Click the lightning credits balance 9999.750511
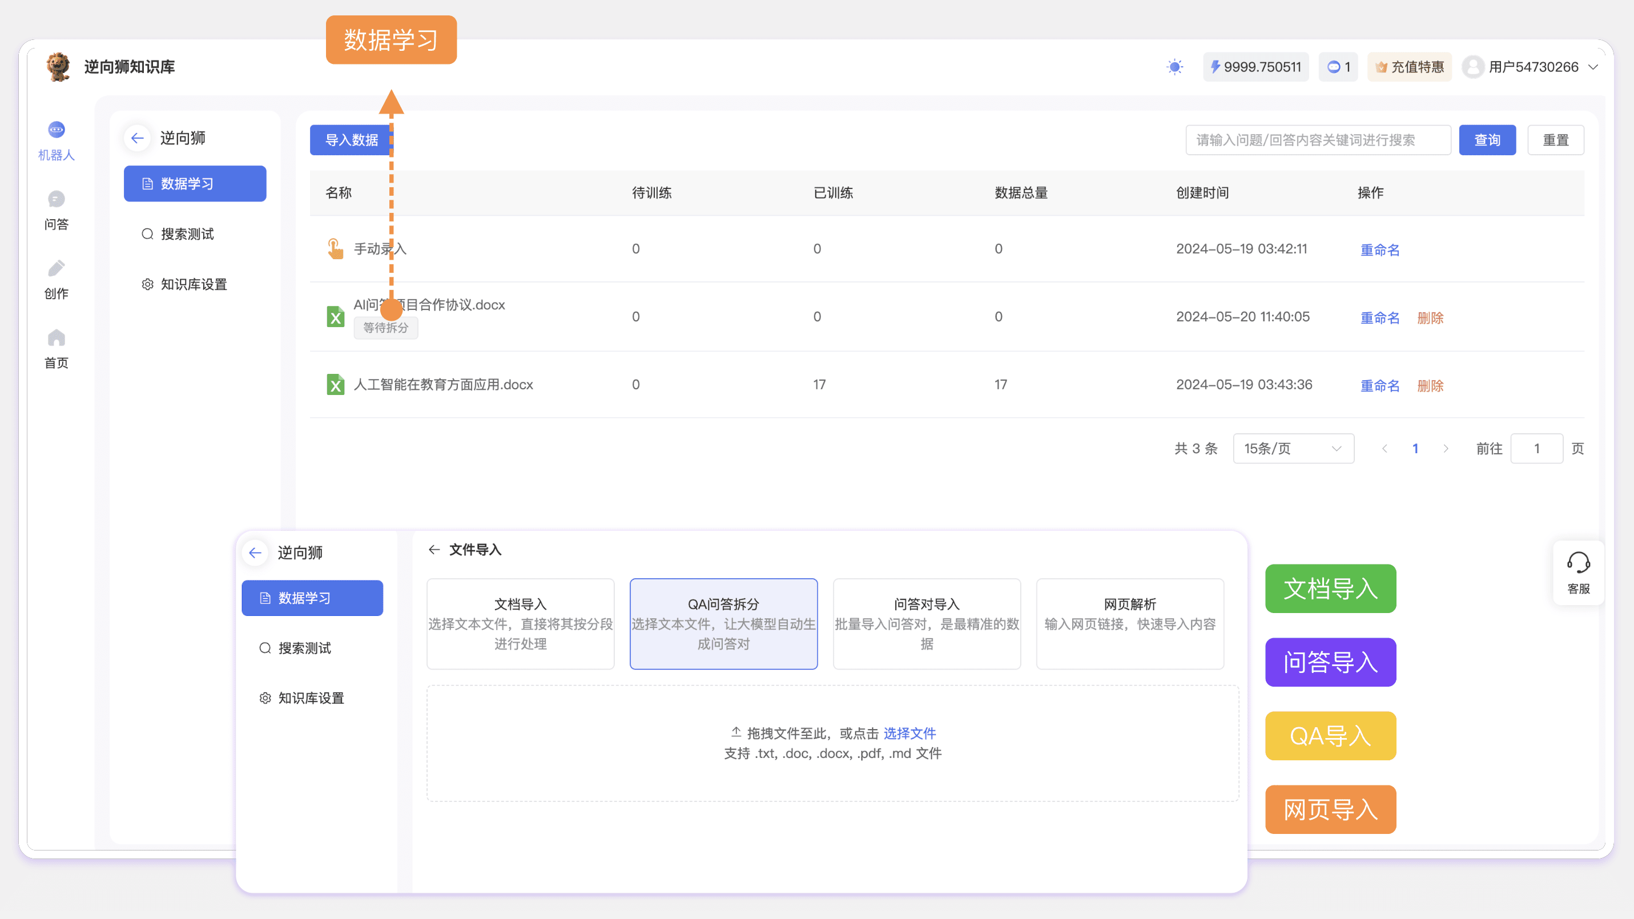 [x=1255, y=67]
